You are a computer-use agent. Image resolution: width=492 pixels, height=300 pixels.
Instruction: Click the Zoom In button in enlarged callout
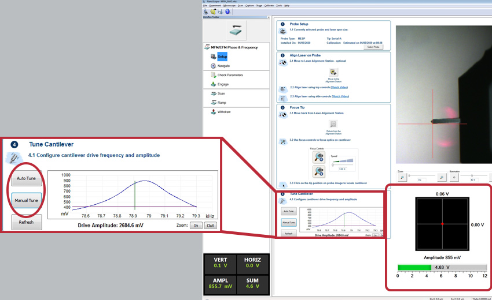tap(196, 226)
